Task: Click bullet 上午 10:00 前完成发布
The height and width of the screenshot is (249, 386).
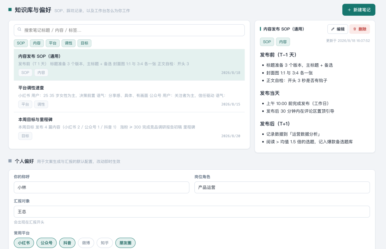Action: point(298,104)
